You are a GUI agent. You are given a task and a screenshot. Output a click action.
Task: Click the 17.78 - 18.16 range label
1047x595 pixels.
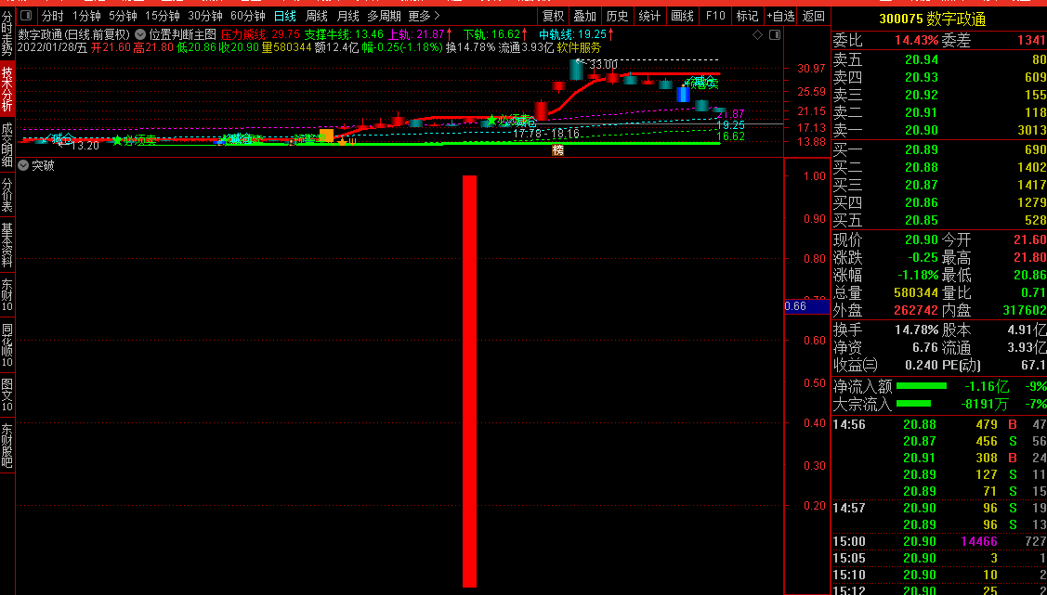[x=546, y=134]
